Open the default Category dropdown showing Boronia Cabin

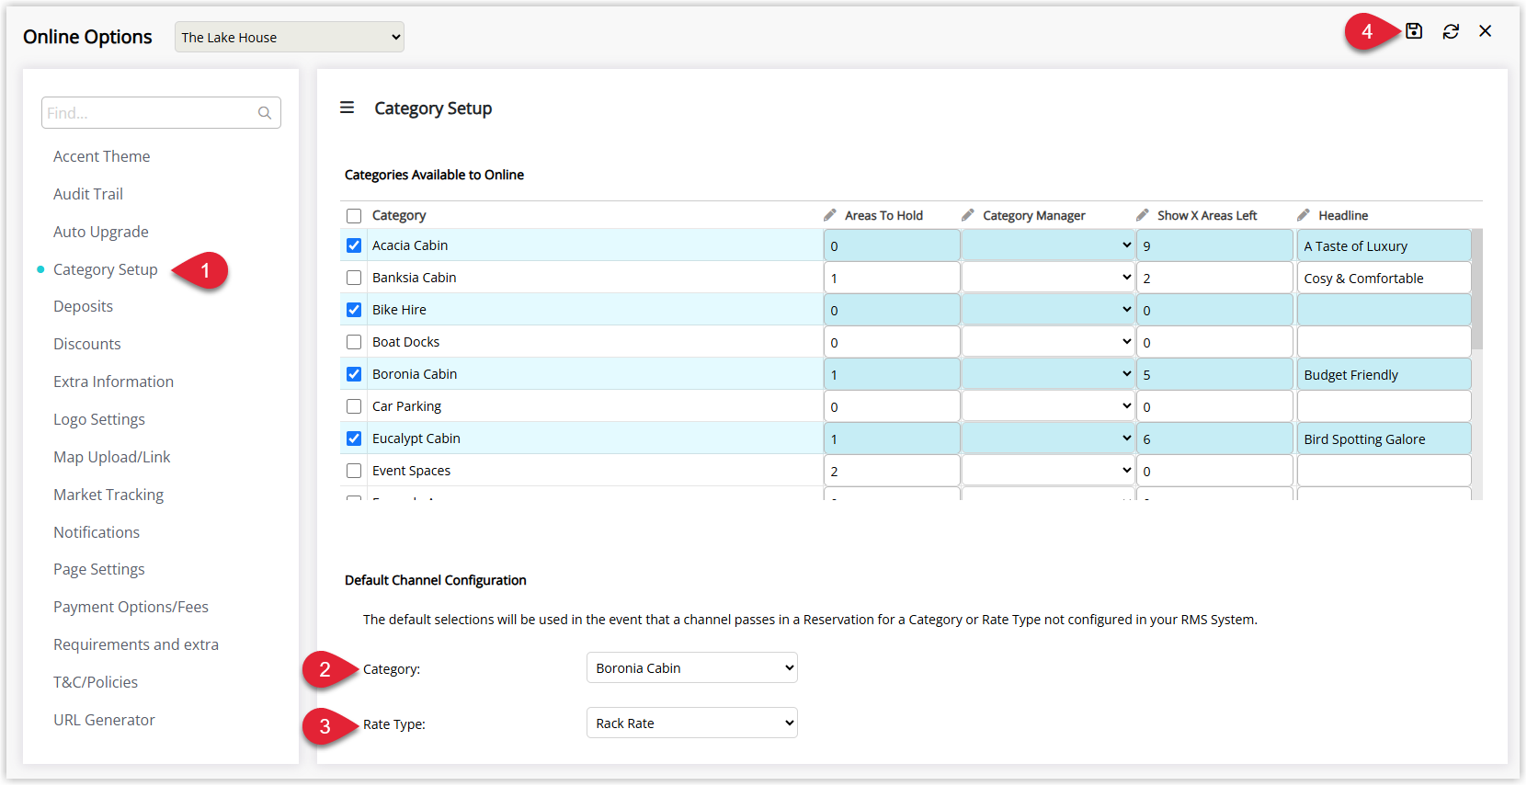692,667
